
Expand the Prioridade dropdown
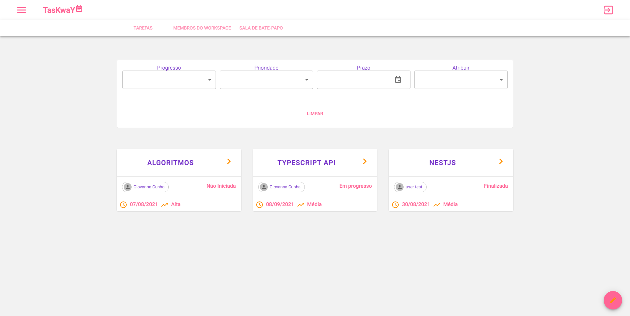[266, 80]
